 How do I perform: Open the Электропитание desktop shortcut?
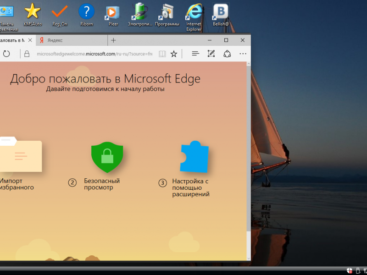140,14
